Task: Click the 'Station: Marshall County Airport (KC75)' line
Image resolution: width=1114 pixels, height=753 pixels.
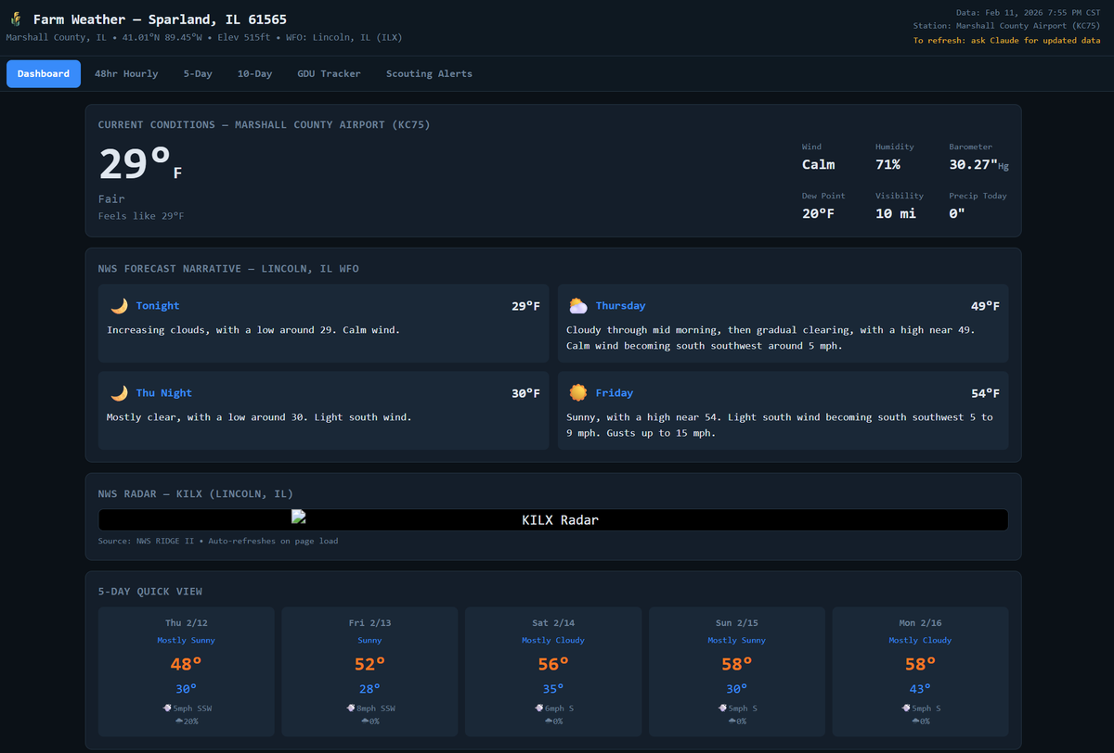Action: (x=1006, y=26)
